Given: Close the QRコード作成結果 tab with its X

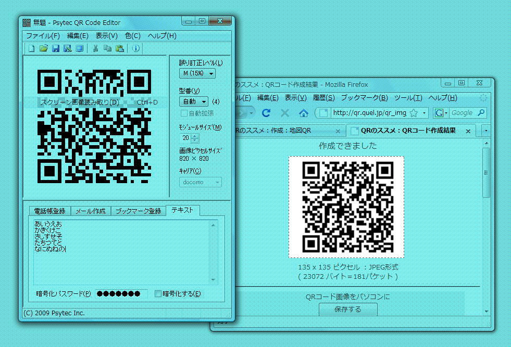Looking at the screenshot, I should [468, 131].
